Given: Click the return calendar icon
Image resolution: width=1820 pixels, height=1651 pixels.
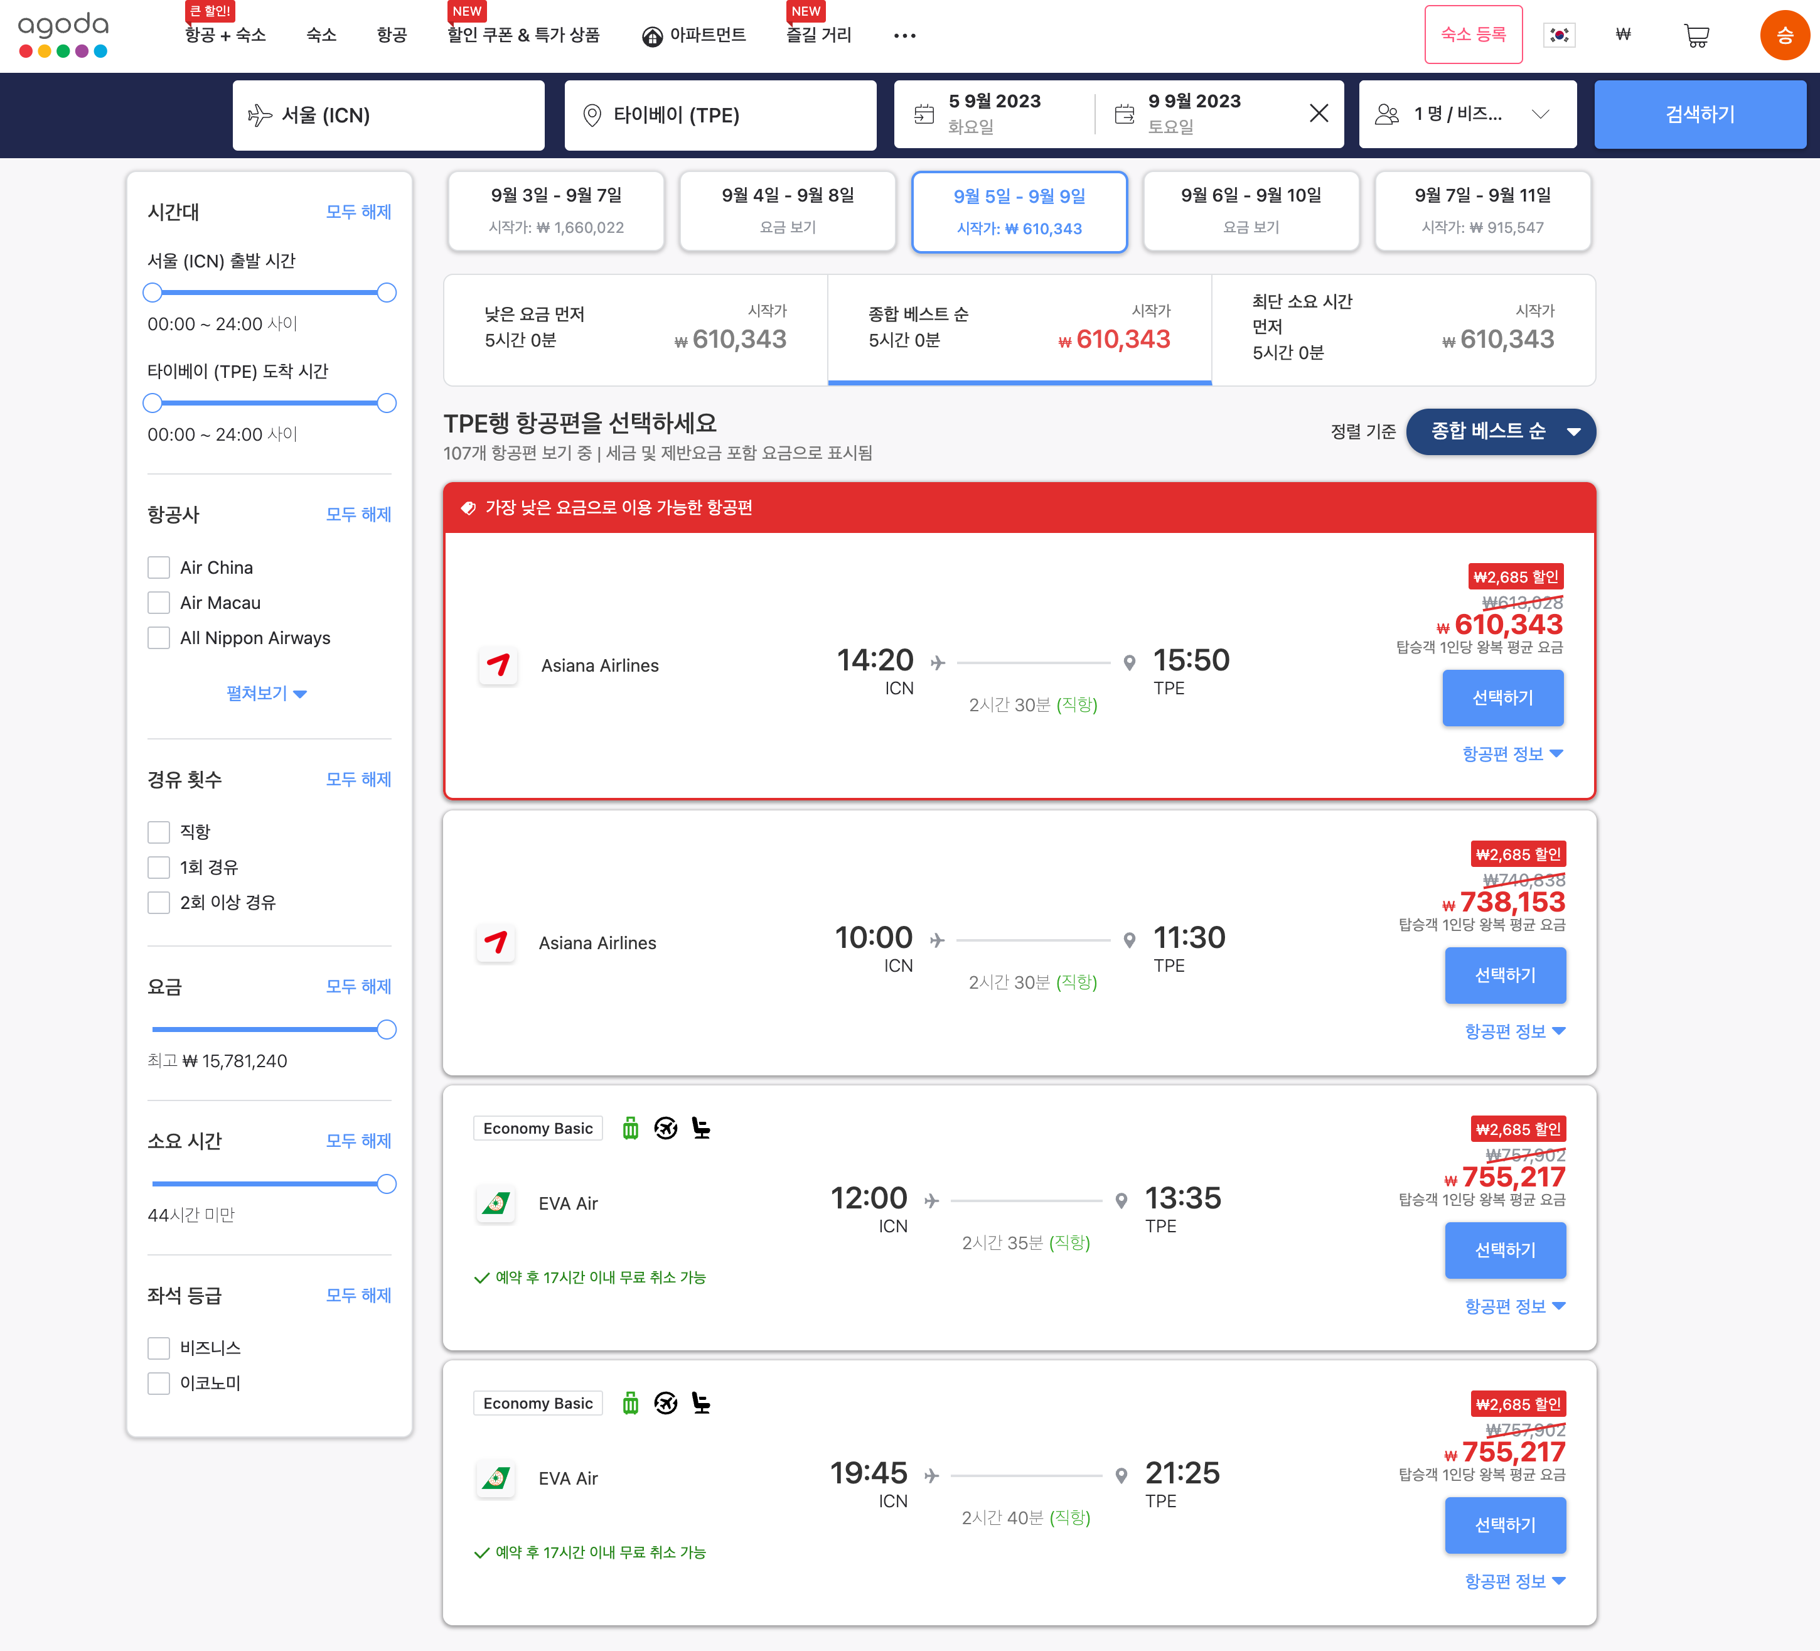Looking at the screenshot, I should click(1124, 114).
